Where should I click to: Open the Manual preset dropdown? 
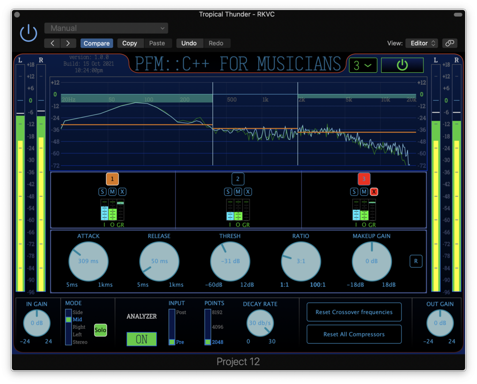[106, 28]
